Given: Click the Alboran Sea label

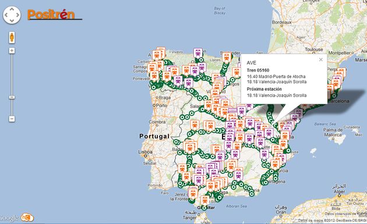Looking at the screenshot, I should [x=237, y=206].
